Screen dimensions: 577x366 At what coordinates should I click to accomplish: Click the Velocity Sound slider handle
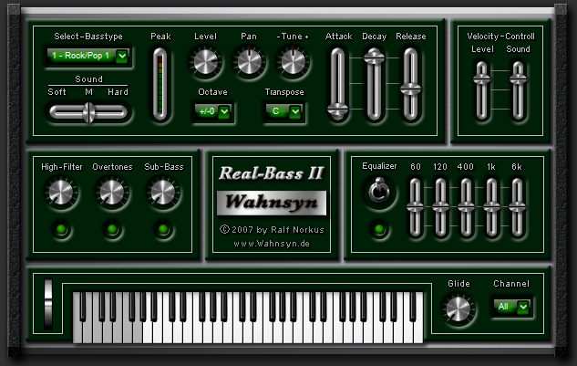[518, 78]
